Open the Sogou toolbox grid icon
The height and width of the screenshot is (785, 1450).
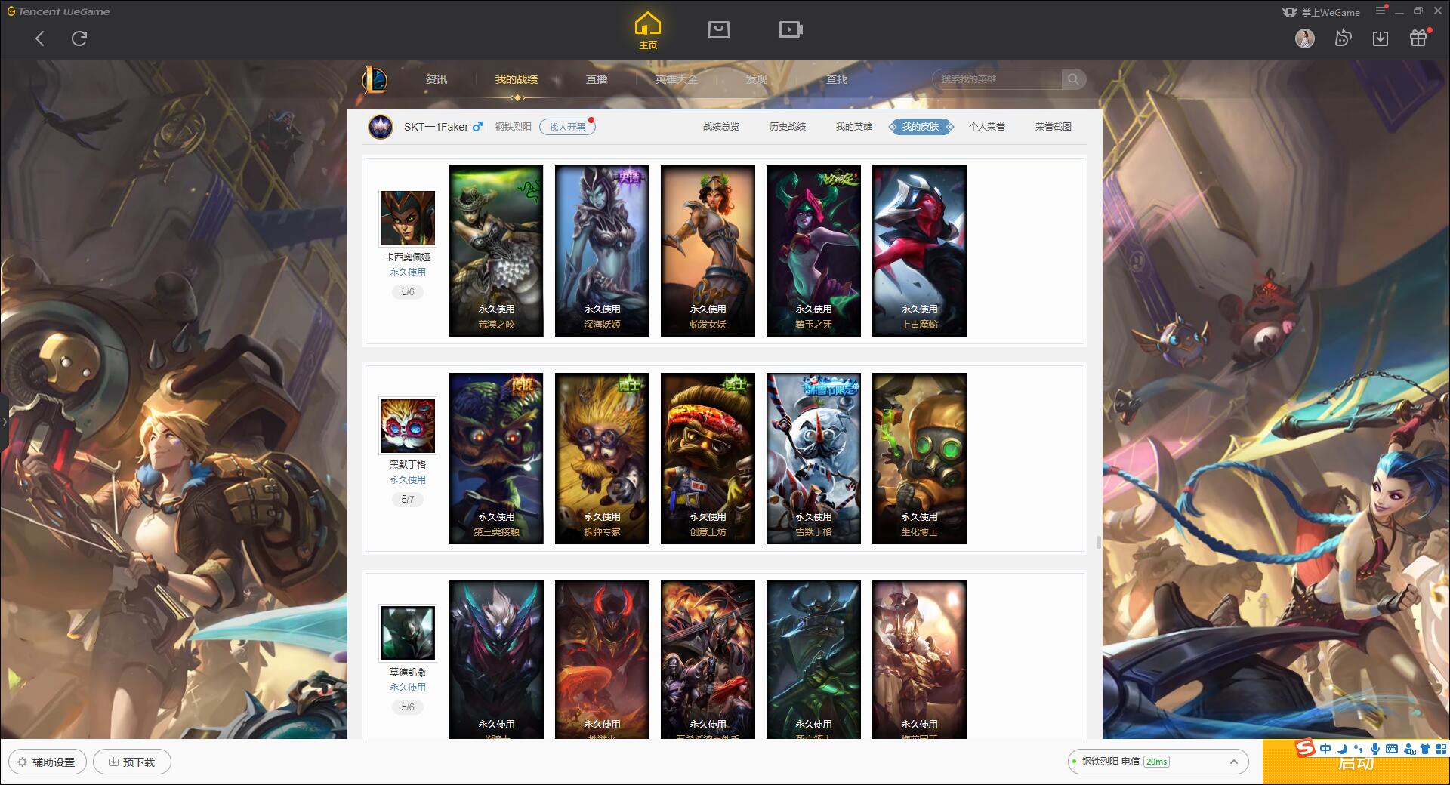click(1441, 749)
